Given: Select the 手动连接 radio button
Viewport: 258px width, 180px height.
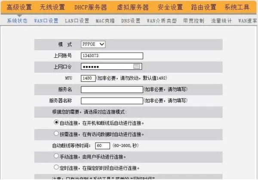Looking at the screenshot, I should point(56,156).
